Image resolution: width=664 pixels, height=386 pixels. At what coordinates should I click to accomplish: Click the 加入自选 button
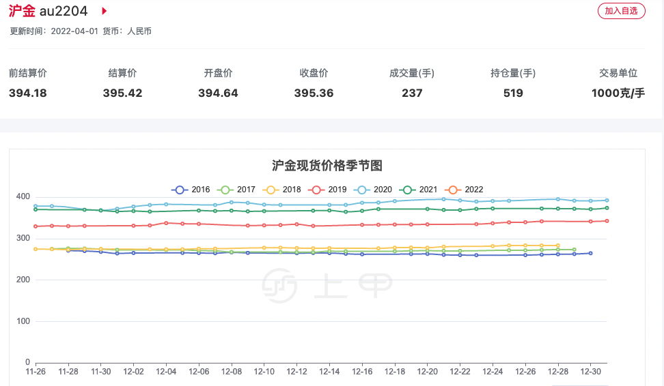(x=621, y=11)
